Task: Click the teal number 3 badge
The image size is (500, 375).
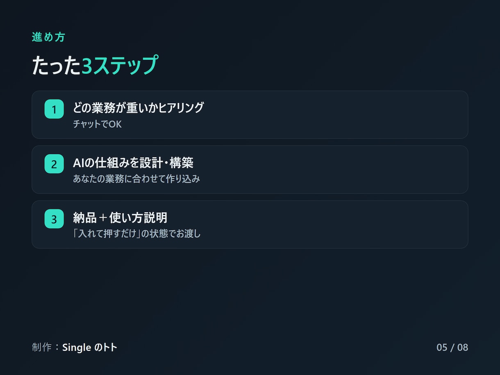Action: 54,219
